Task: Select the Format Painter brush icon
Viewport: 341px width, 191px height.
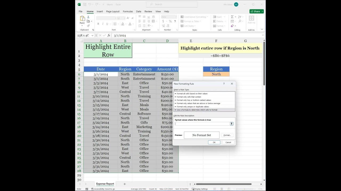Action: coord(88,25)
